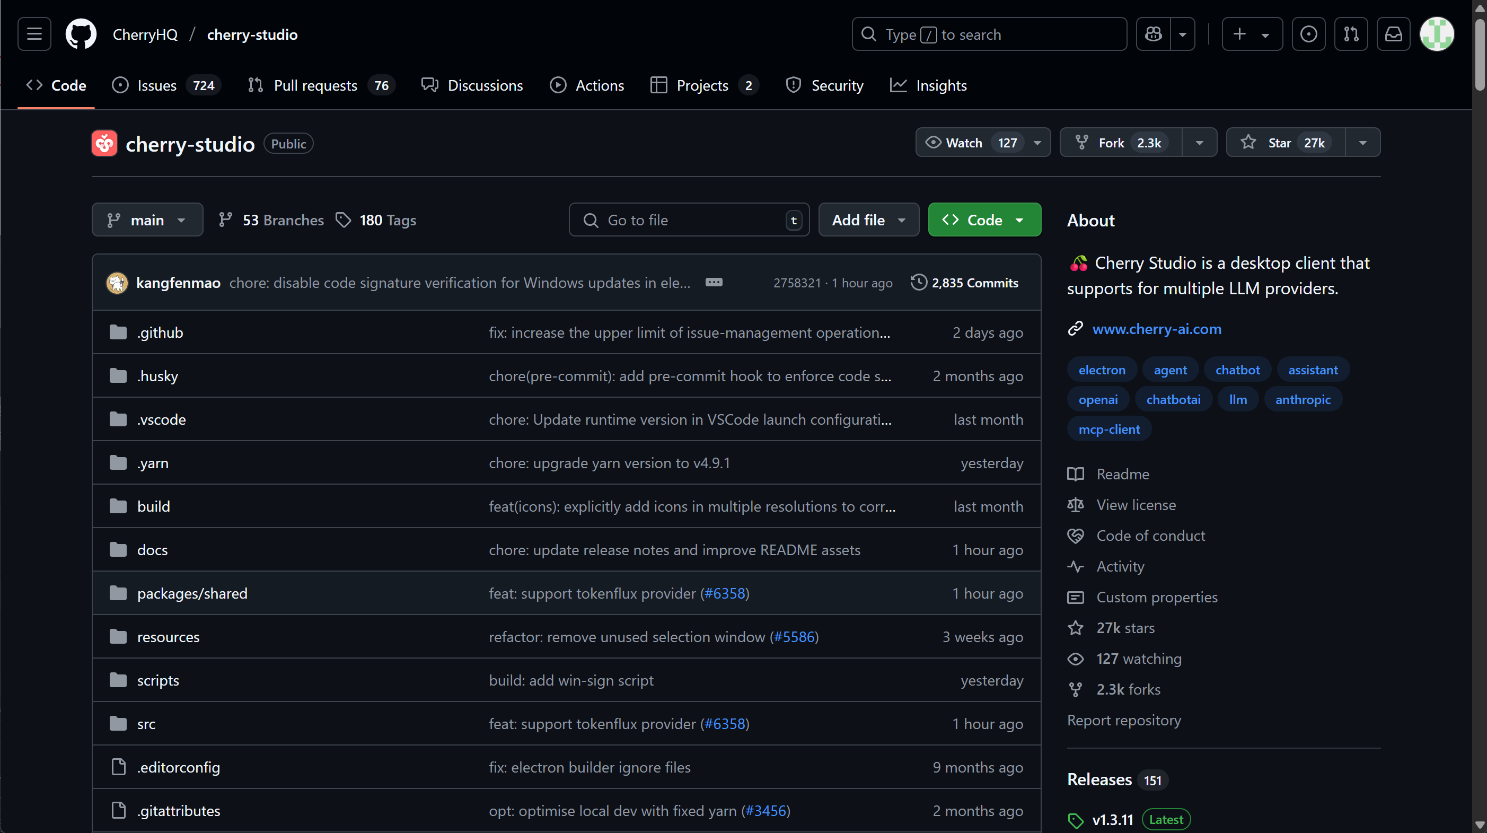Open the build folder
The image size is (1487, 833).
tap(154, 506)
